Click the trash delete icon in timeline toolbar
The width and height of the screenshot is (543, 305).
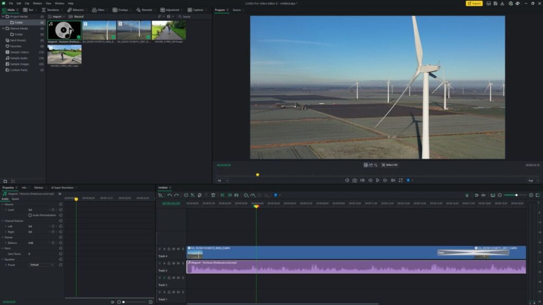click(x=213, y=195)
